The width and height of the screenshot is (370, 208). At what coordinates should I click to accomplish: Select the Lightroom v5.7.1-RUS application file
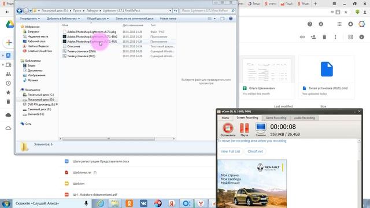point(92,42)
